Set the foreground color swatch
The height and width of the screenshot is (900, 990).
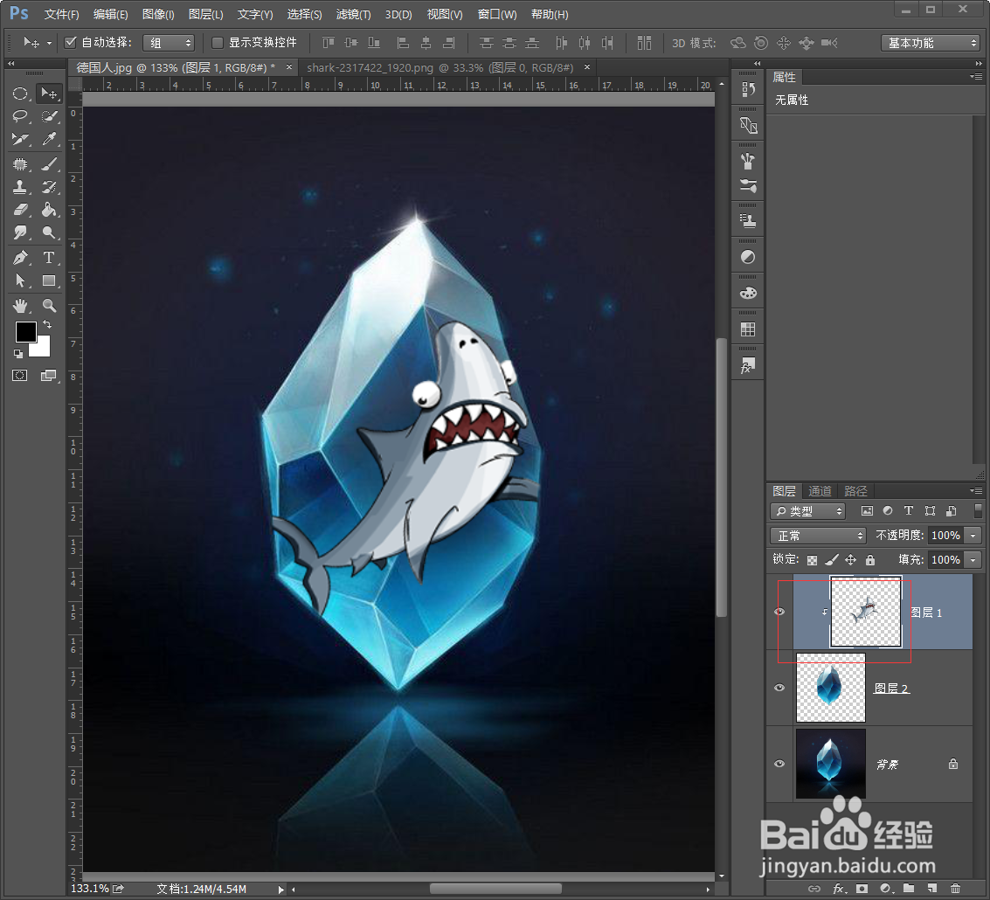26,331
